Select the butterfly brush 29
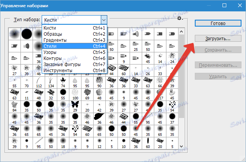Screen dimensions: 246x162 pos(75,107)
